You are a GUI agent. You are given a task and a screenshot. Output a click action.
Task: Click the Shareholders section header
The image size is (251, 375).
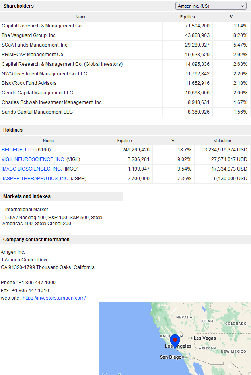coord(19,6)
